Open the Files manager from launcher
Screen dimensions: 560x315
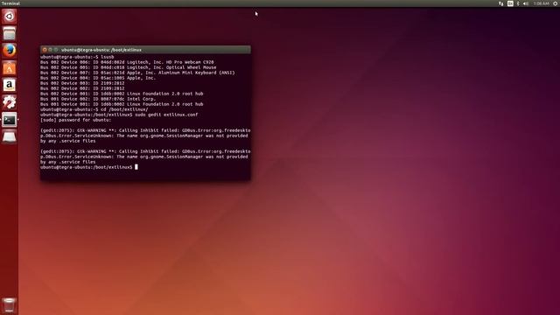point(10,33)
